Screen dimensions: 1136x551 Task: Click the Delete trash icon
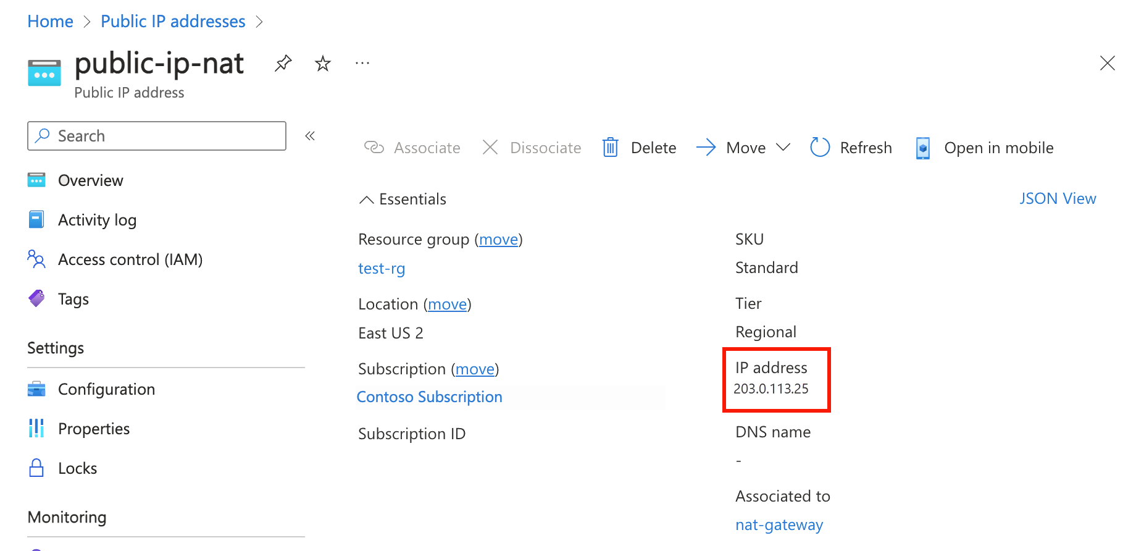click(610, 148)
